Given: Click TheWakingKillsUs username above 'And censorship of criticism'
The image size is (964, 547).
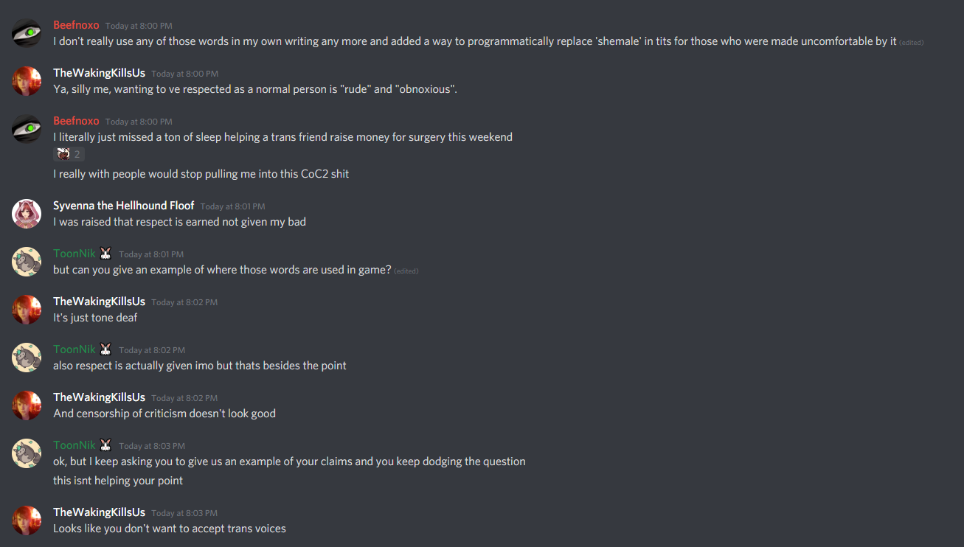Looking at the screenshot, I should pyautogui.click(x=99, y=397).
